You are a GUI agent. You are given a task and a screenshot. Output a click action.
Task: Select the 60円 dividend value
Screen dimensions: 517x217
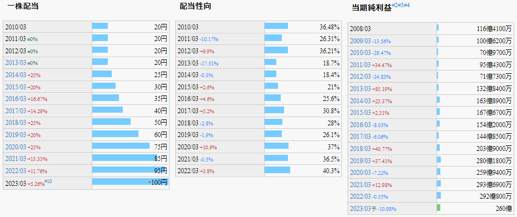161,134
